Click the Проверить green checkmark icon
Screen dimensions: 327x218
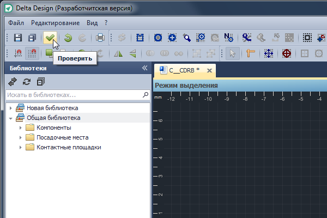(50, 38)
